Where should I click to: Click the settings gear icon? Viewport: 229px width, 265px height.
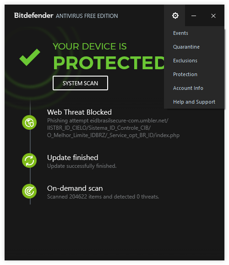click(x=175, y=16)
